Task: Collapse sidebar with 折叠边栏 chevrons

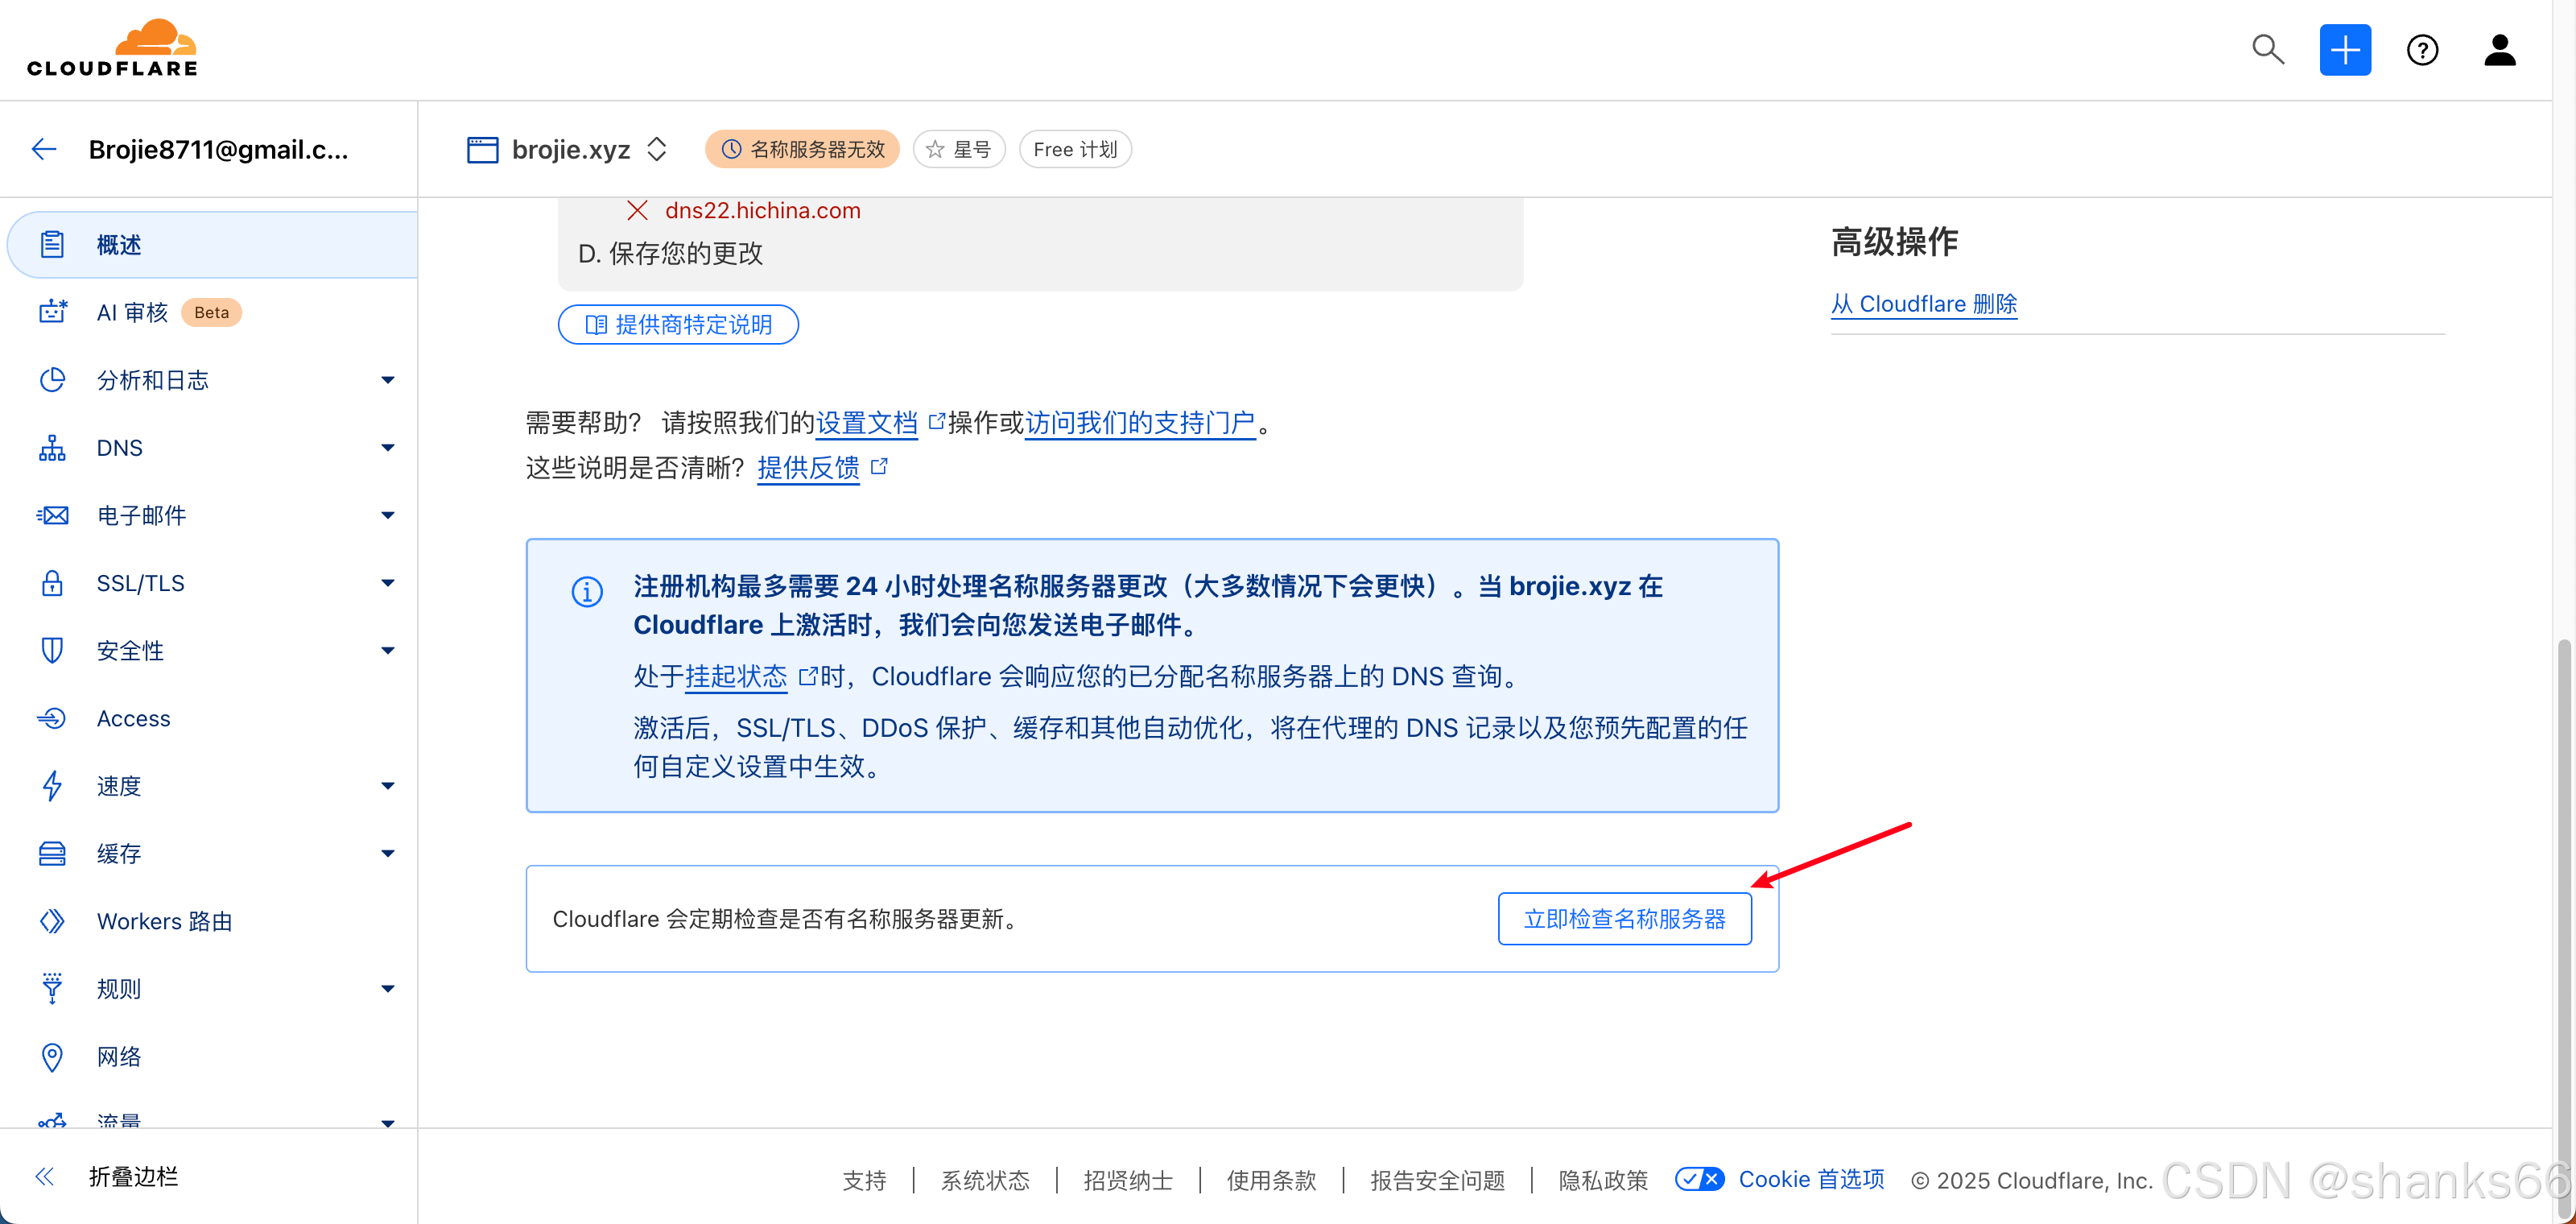Action: pyautogui.click(x=45, y=1176)
